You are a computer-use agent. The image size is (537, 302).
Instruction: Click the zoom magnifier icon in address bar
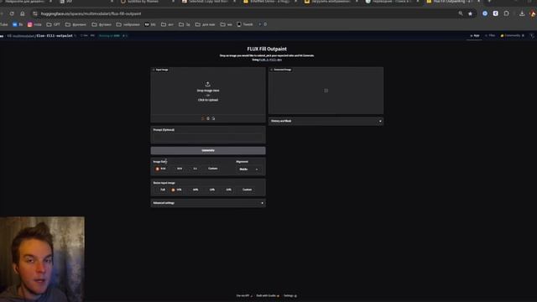[x=461, y=13]
